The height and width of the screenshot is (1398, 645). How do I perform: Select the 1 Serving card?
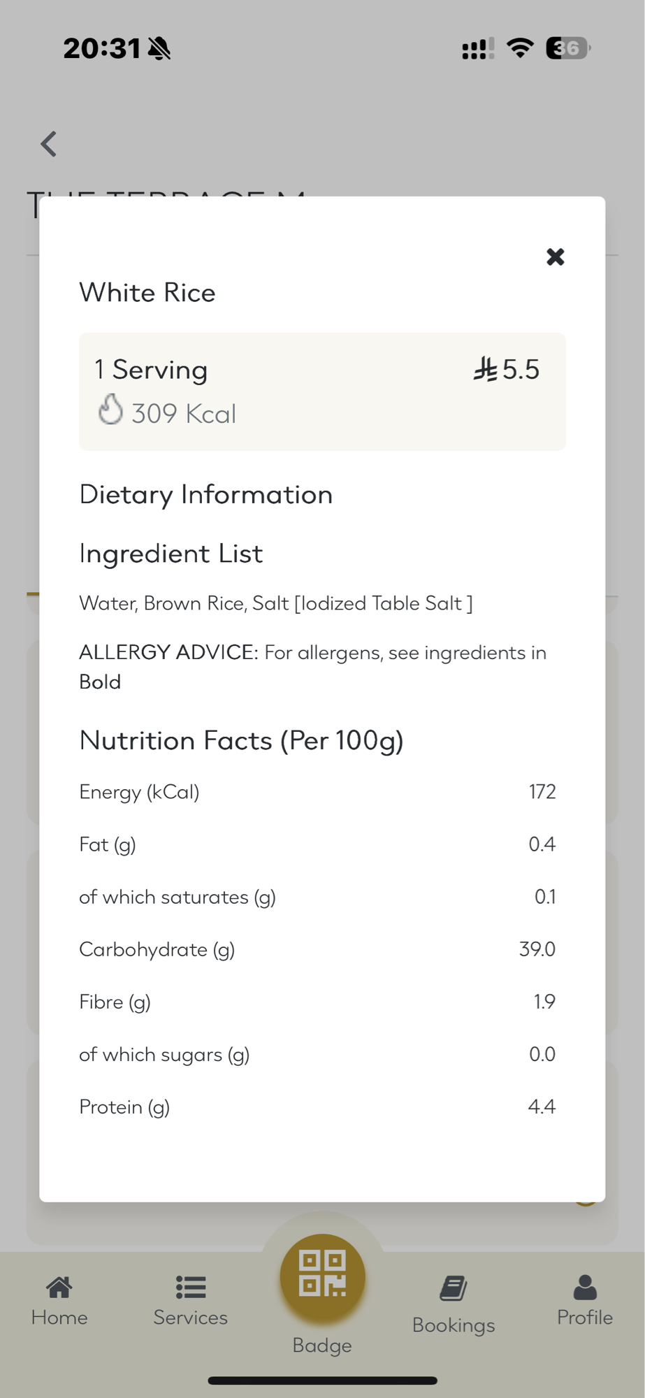pyautogui.click(x=322, y=391)
